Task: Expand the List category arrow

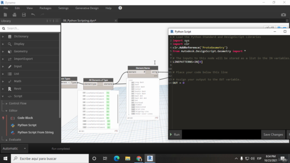Action: [3, 74]
